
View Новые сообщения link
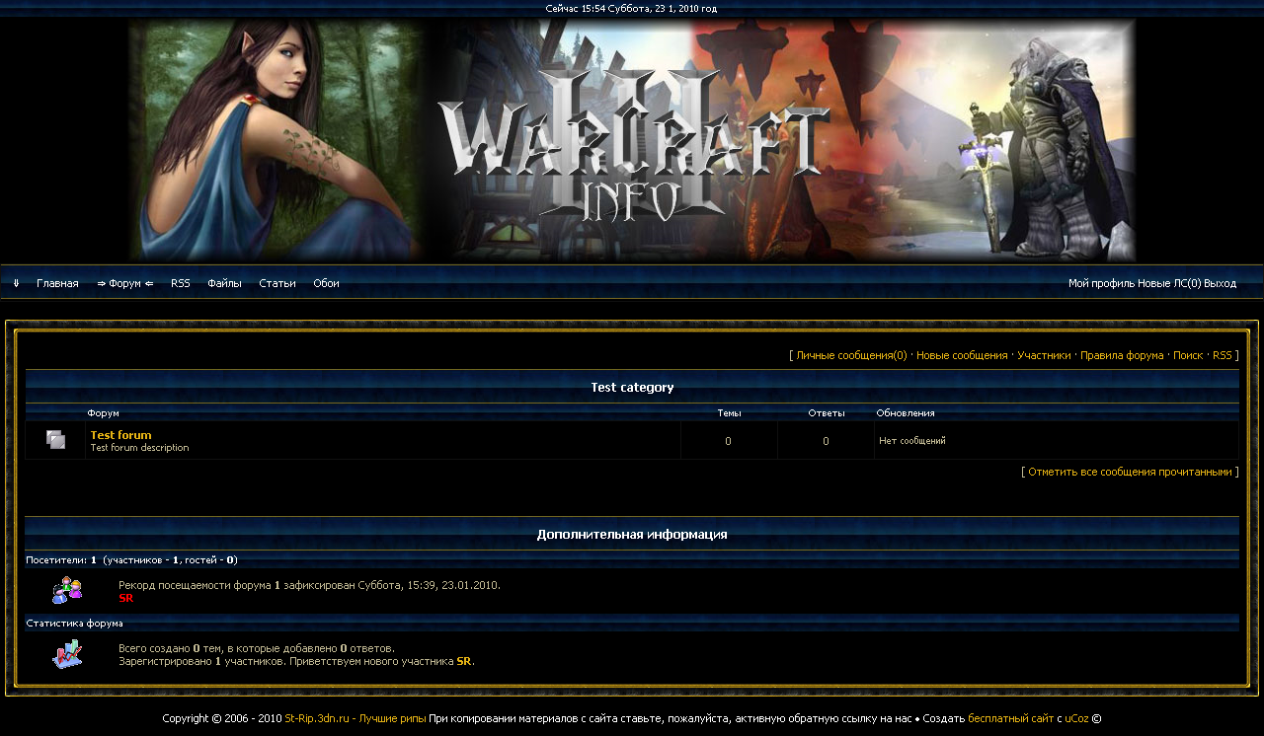click(962, 355)
